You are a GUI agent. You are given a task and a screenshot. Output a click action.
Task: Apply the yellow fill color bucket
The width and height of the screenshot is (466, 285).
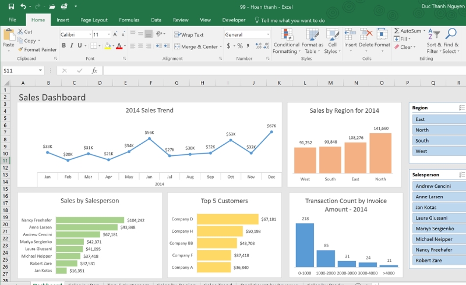108,46
